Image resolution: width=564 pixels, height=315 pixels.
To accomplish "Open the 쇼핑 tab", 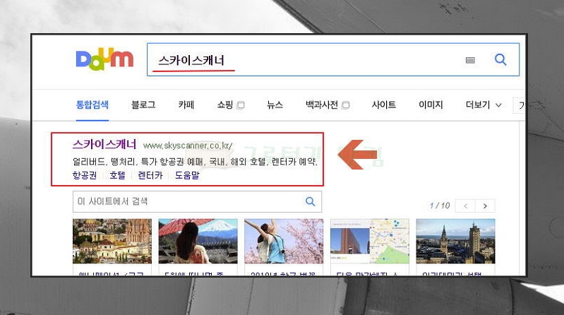I will click(x=225, y=105).
